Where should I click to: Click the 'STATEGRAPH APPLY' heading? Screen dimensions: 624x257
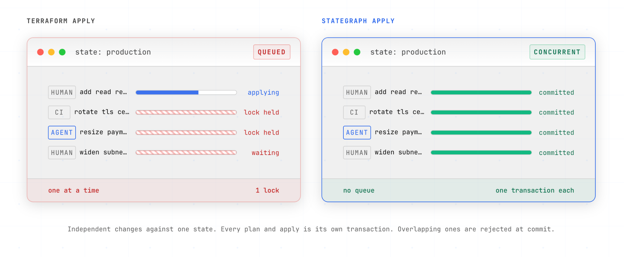tap(358, 21)
